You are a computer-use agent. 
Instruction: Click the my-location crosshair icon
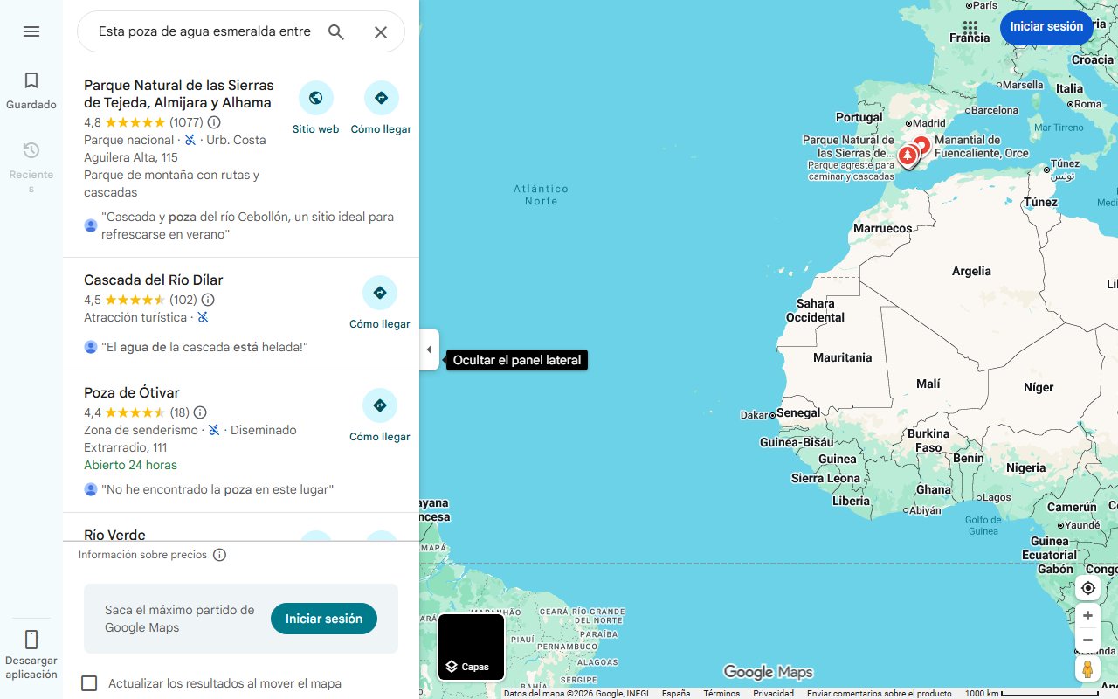coord(1087,588)
